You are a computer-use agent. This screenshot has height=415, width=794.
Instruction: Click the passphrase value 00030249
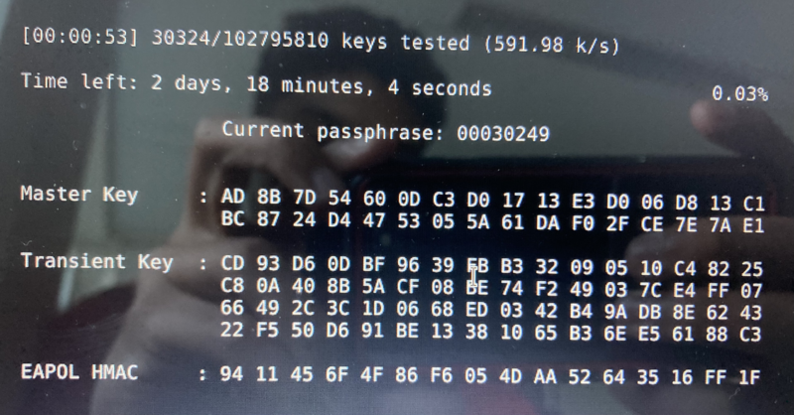click(502, 133)
